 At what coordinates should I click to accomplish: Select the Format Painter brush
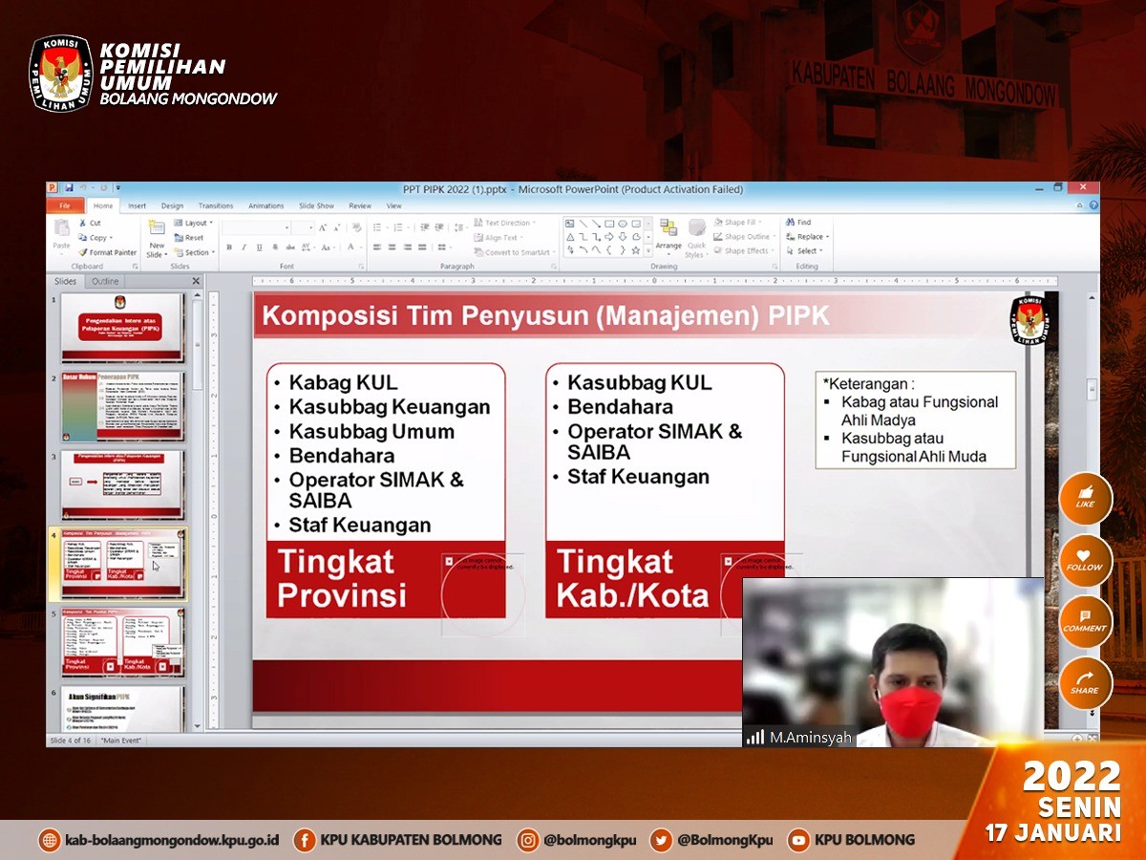click(x=82, y=252)
